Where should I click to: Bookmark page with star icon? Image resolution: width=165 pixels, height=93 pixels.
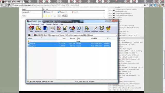coord(148,5)
